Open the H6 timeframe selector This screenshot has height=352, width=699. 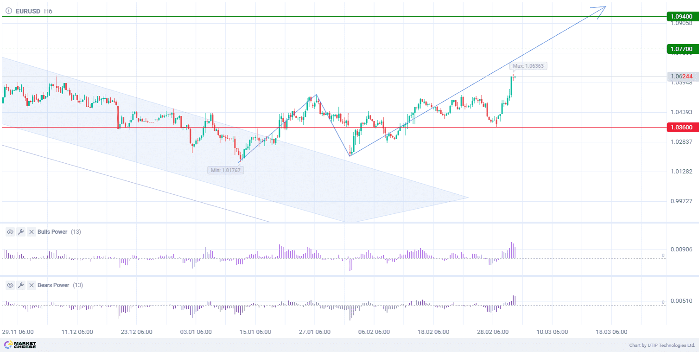coord(48,11)
